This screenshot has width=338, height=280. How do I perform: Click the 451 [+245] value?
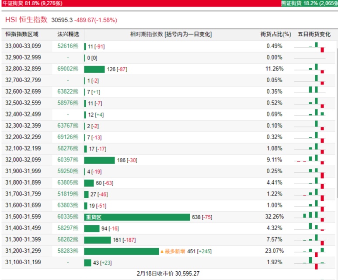click(x=199, y=252)
